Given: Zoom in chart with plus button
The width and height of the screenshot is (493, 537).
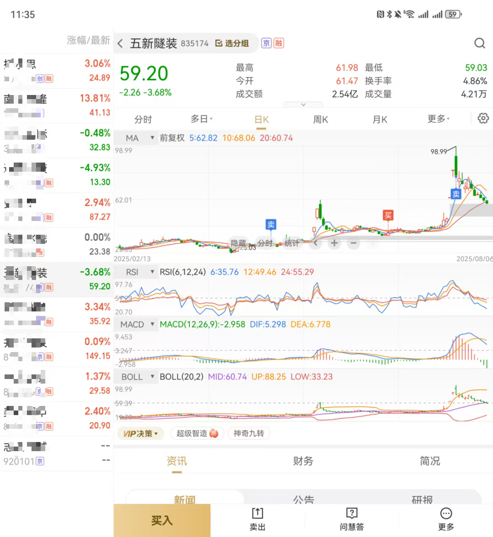Looking at the screenshot, I should click(334, 243).
